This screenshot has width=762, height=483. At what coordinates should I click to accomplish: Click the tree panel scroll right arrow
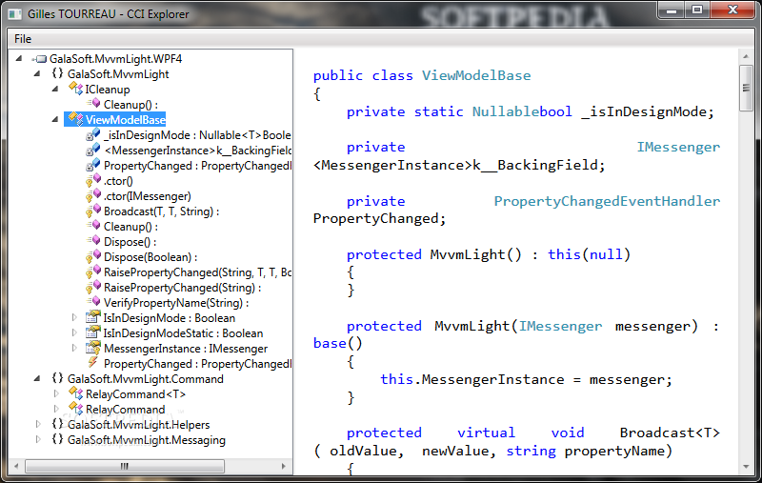pos(284,466)
